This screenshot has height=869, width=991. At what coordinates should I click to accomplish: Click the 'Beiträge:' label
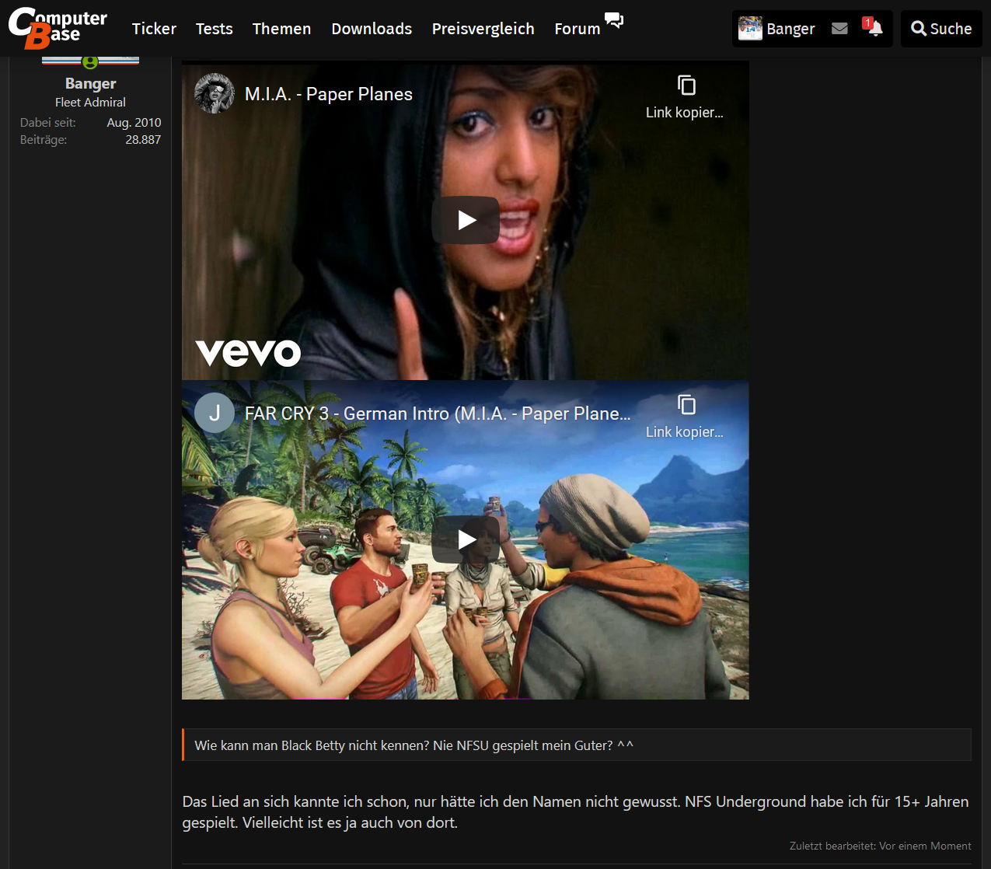coord(44,140)
